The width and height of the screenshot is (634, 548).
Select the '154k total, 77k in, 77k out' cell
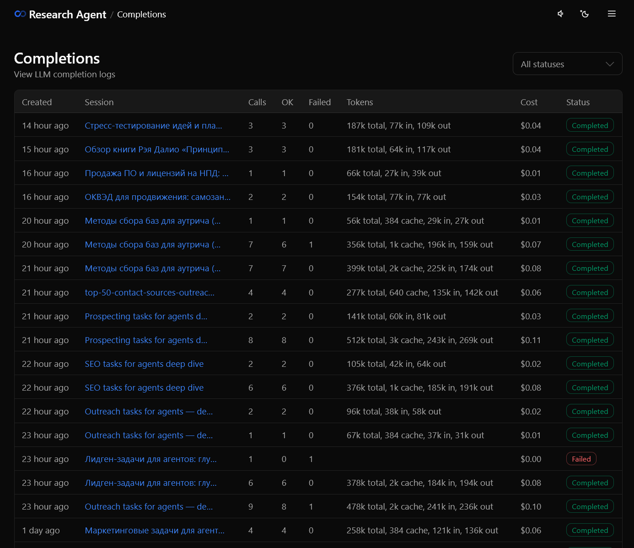[x=396, y=197]
